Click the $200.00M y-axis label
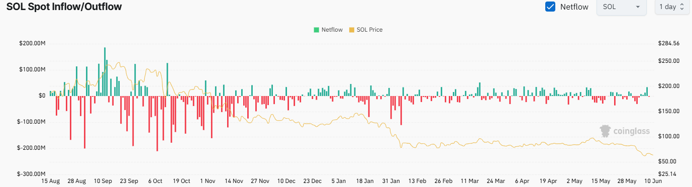 [x=32, y=44]
